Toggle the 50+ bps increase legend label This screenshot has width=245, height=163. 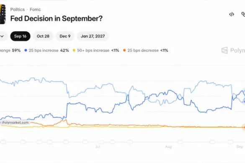93,51
